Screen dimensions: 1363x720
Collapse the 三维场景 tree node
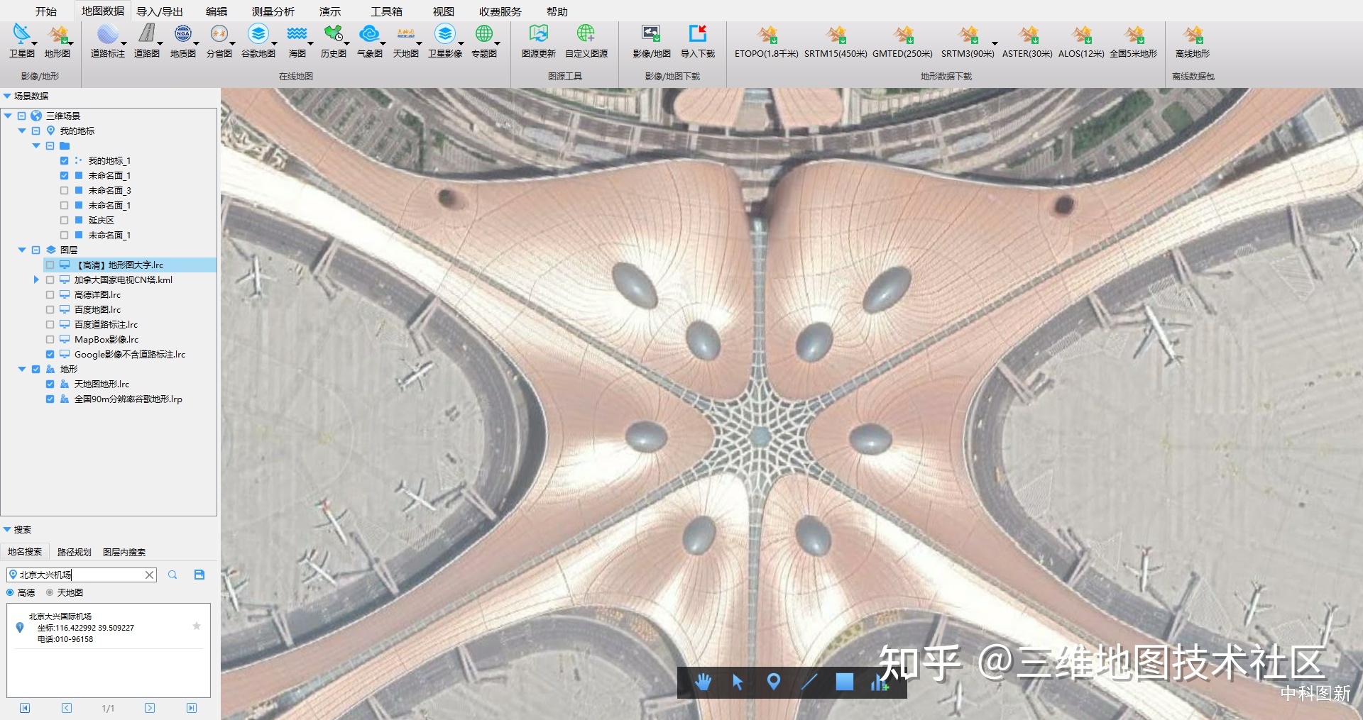click(8, 116)
